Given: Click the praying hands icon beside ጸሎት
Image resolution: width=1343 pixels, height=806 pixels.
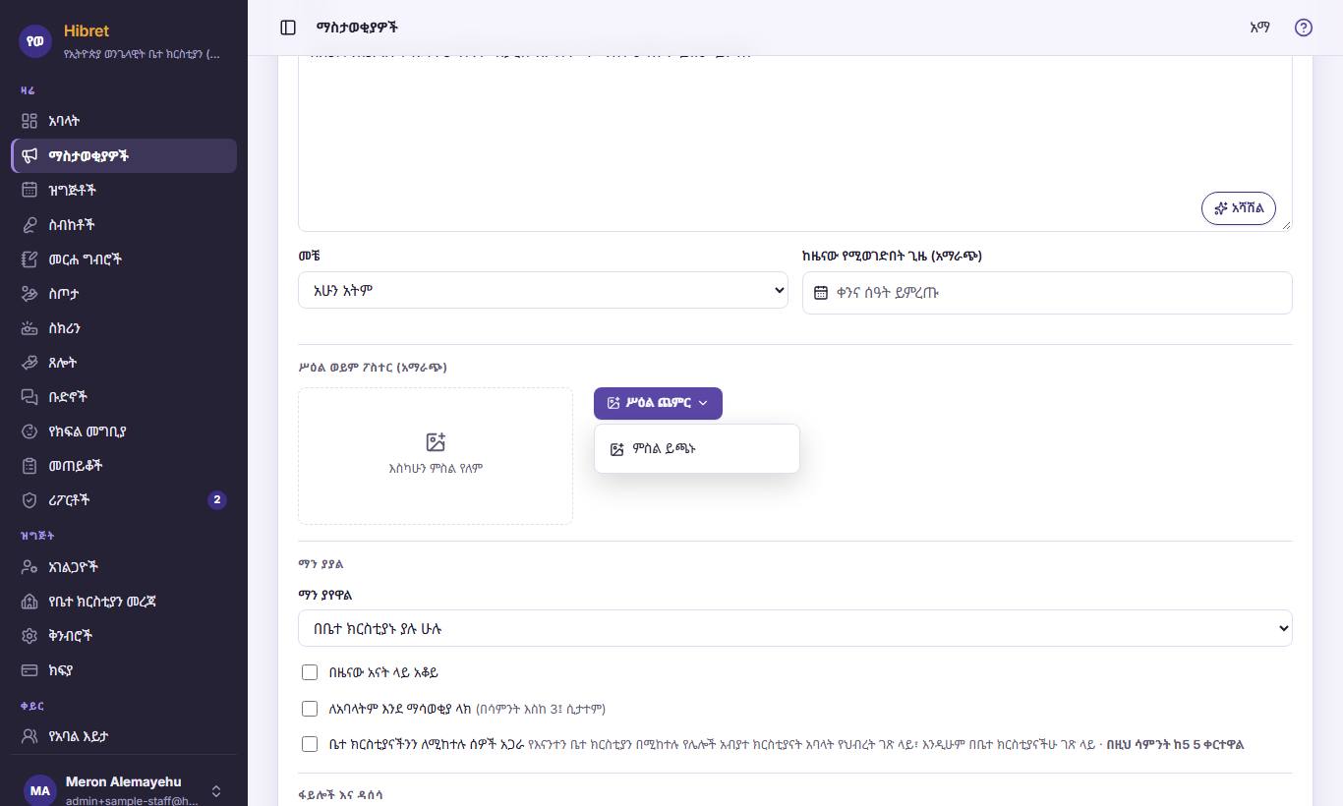Looking at the screenshot, I should (x=29, y=363).
